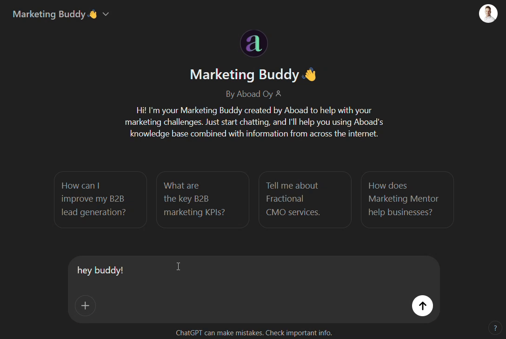Click the large centered Marketing Buddy heading
The width and height of the screenshot is (506, 339).
[244, 75]
